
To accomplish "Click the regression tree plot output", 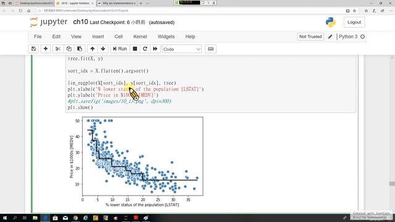I will pos(136,162).
